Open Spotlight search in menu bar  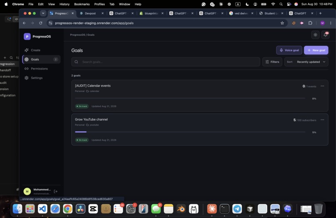[x=281, y=4]
